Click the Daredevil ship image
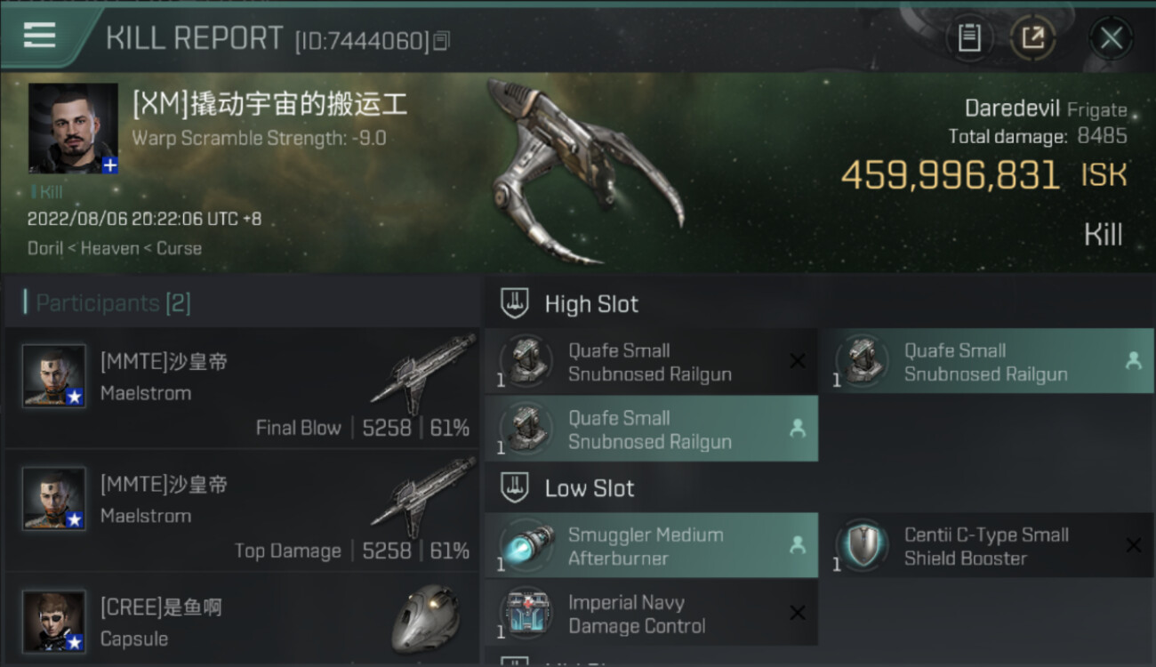The image size is (1156, 667). 582,169
